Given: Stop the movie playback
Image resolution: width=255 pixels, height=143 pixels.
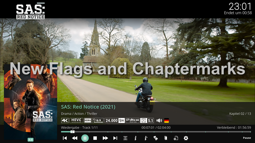Looking at the screenshot, I should coord(95,138).
